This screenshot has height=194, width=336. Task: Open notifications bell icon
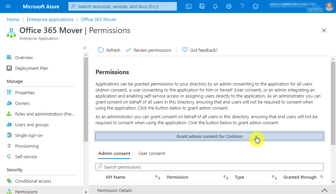click(x=215, y=6)
